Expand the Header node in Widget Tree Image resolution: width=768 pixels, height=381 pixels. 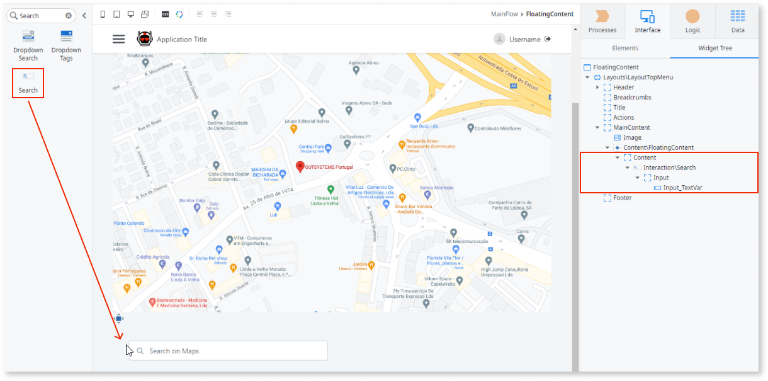point(597,87)
